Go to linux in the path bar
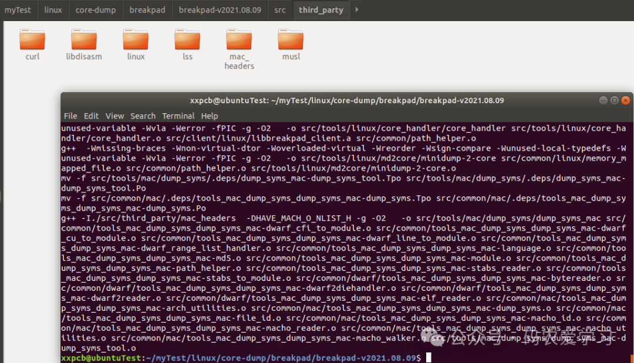The image size is (634, 363). 53,10
